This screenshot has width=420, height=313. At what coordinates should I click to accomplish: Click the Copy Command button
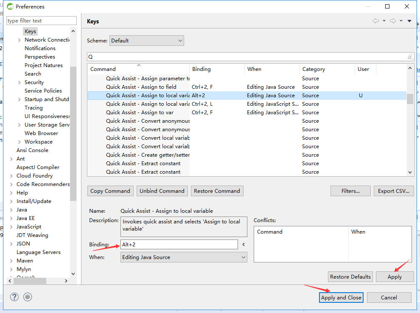110,191
